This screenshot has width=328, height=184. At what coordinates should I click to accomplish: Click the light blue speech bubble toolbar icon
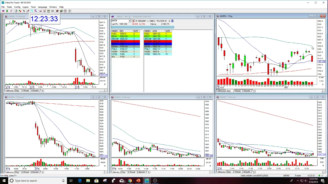32,11
